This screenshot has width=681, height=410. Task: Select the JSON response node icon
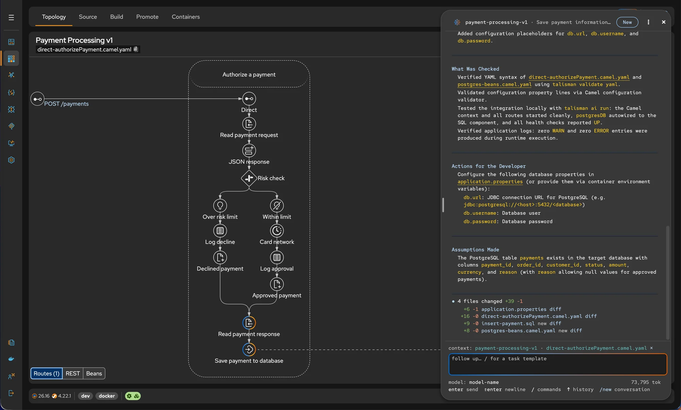[249, 150]
